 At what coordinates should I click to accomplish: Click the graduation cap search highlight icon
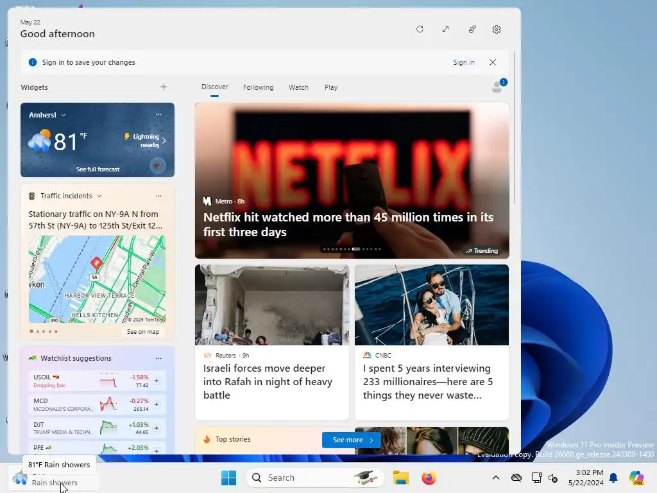pos(365,478)
